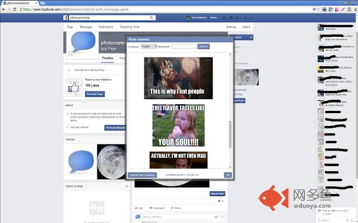Click the thumbs-up milestone icon
The image size is (358, 223).
point(74,87)
